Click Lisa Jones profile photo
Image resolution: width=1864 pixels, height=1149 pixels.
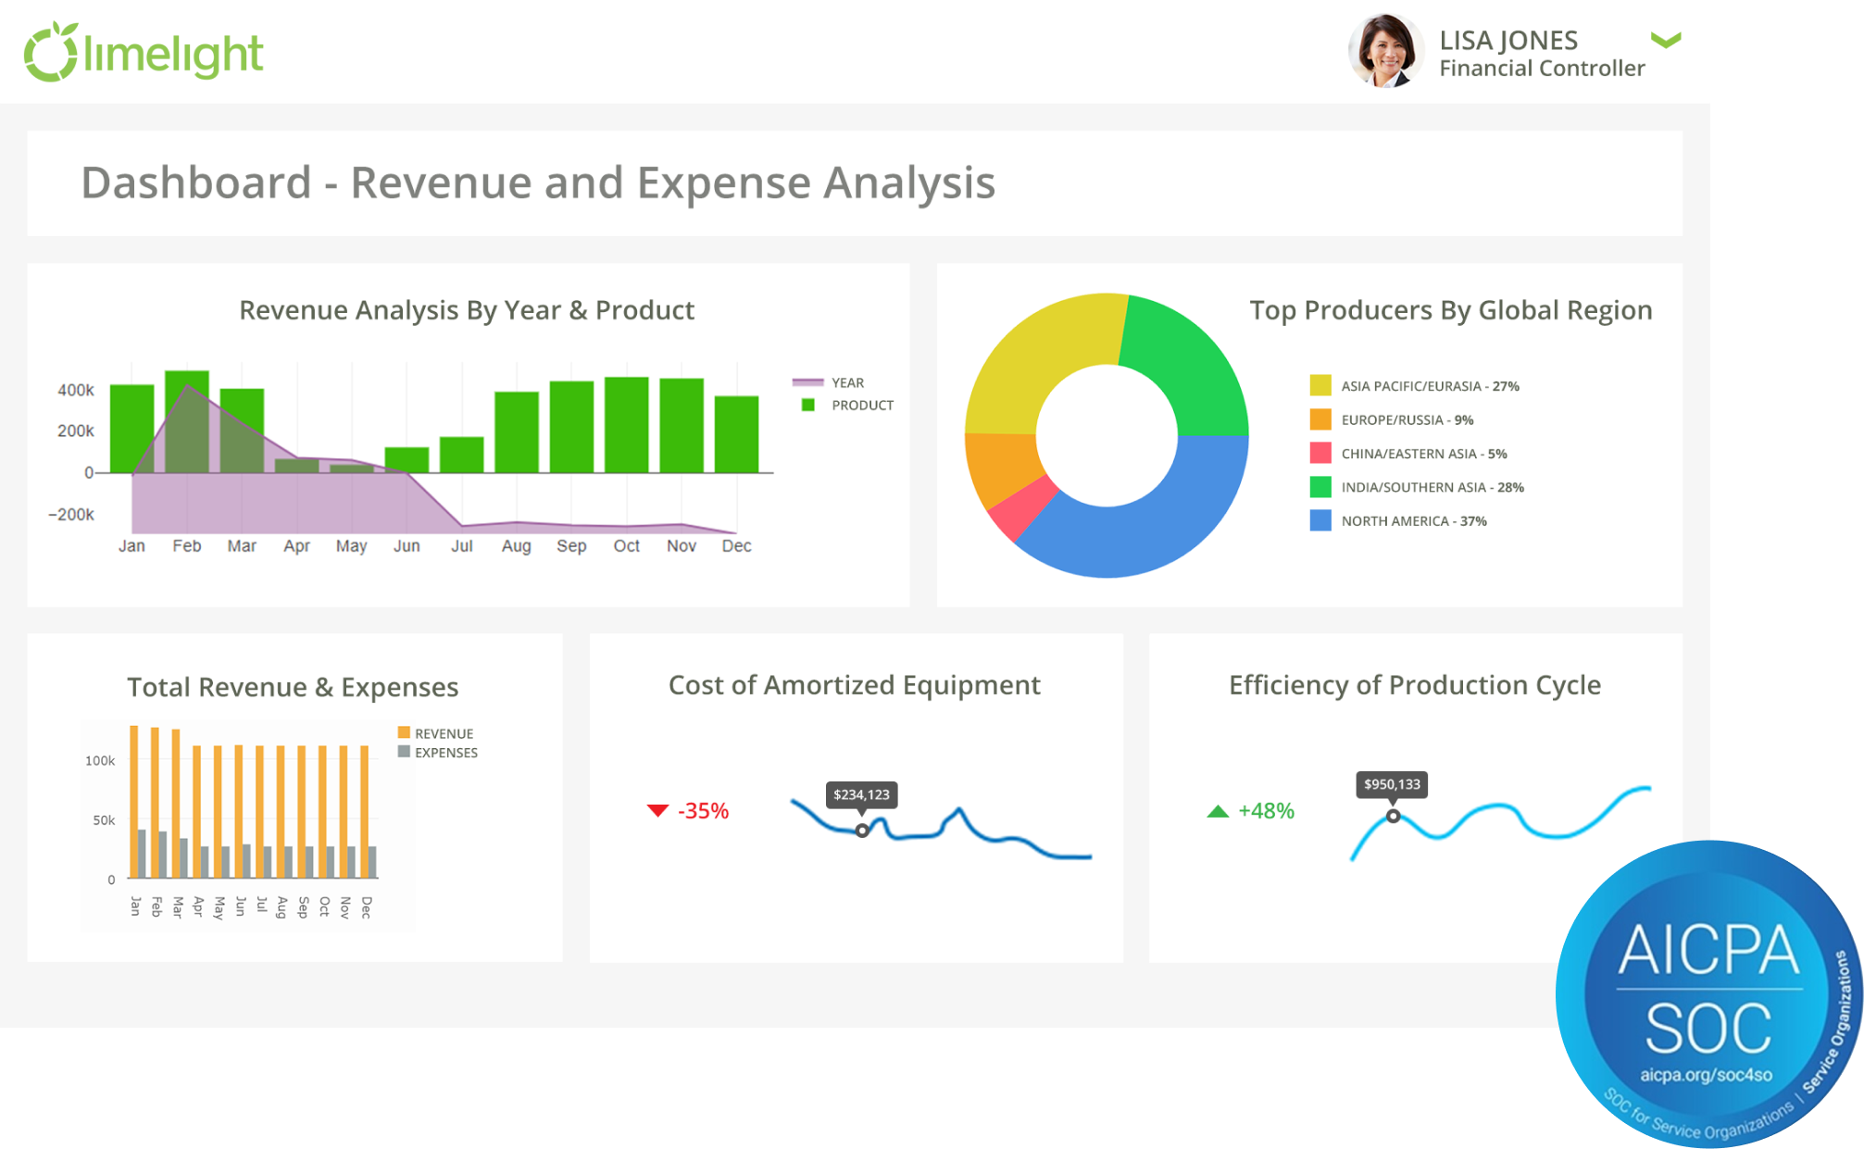(x=1385, y=52)
